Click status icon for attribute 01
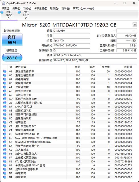 point(5,71)
